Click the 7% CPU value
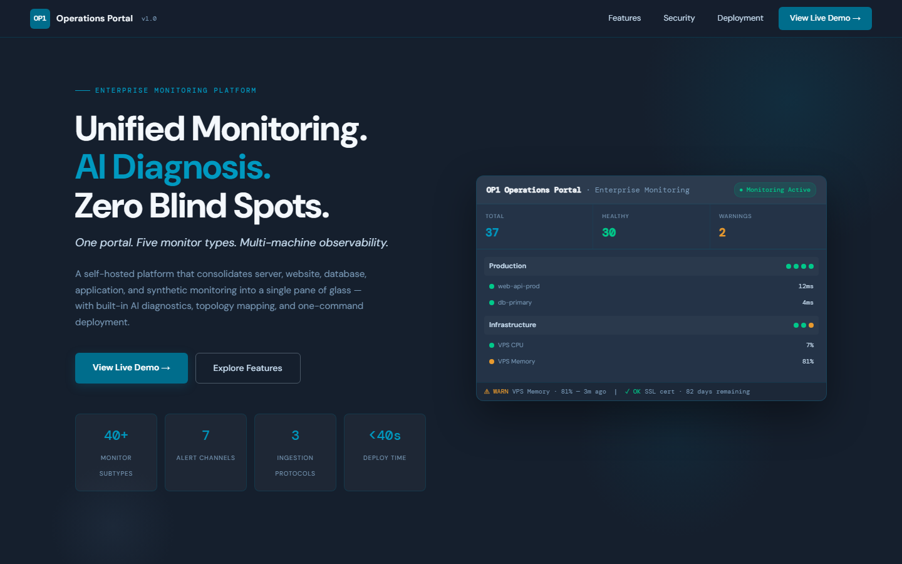Image resolution: width=902 pixels, height=564 pixels. tap(810, 345)
